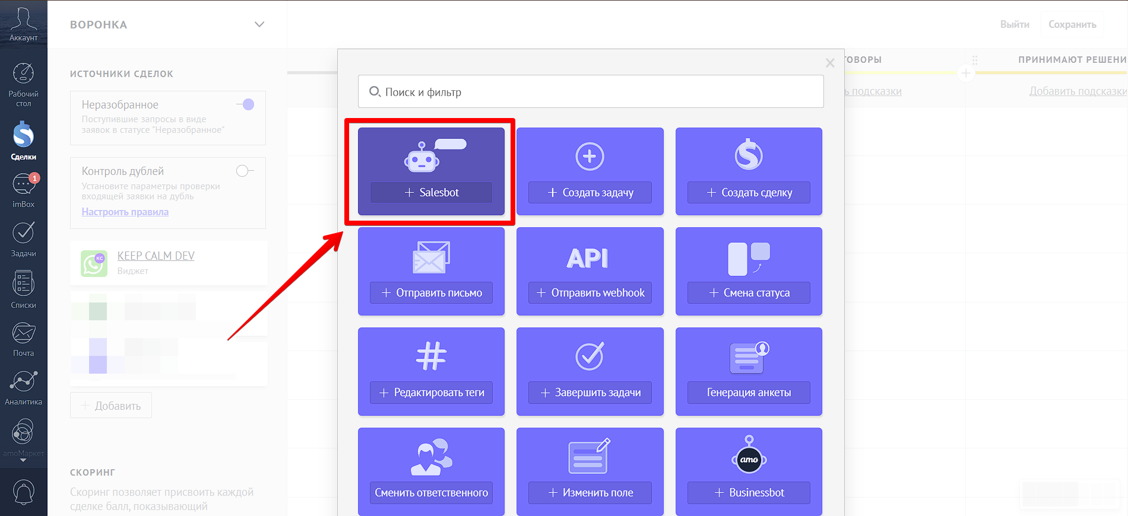Screen dimensions: 1128x516
Task: Click the Сменить ответственного button
Action: coord(431,492)
